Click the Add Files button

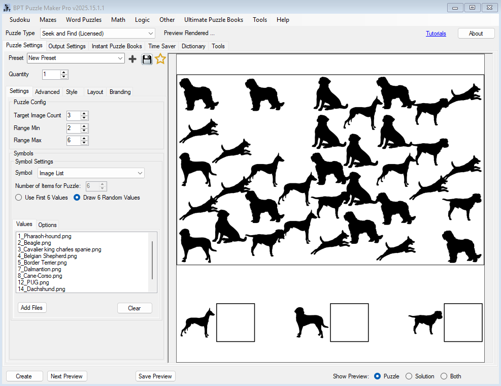coord(31,308)
